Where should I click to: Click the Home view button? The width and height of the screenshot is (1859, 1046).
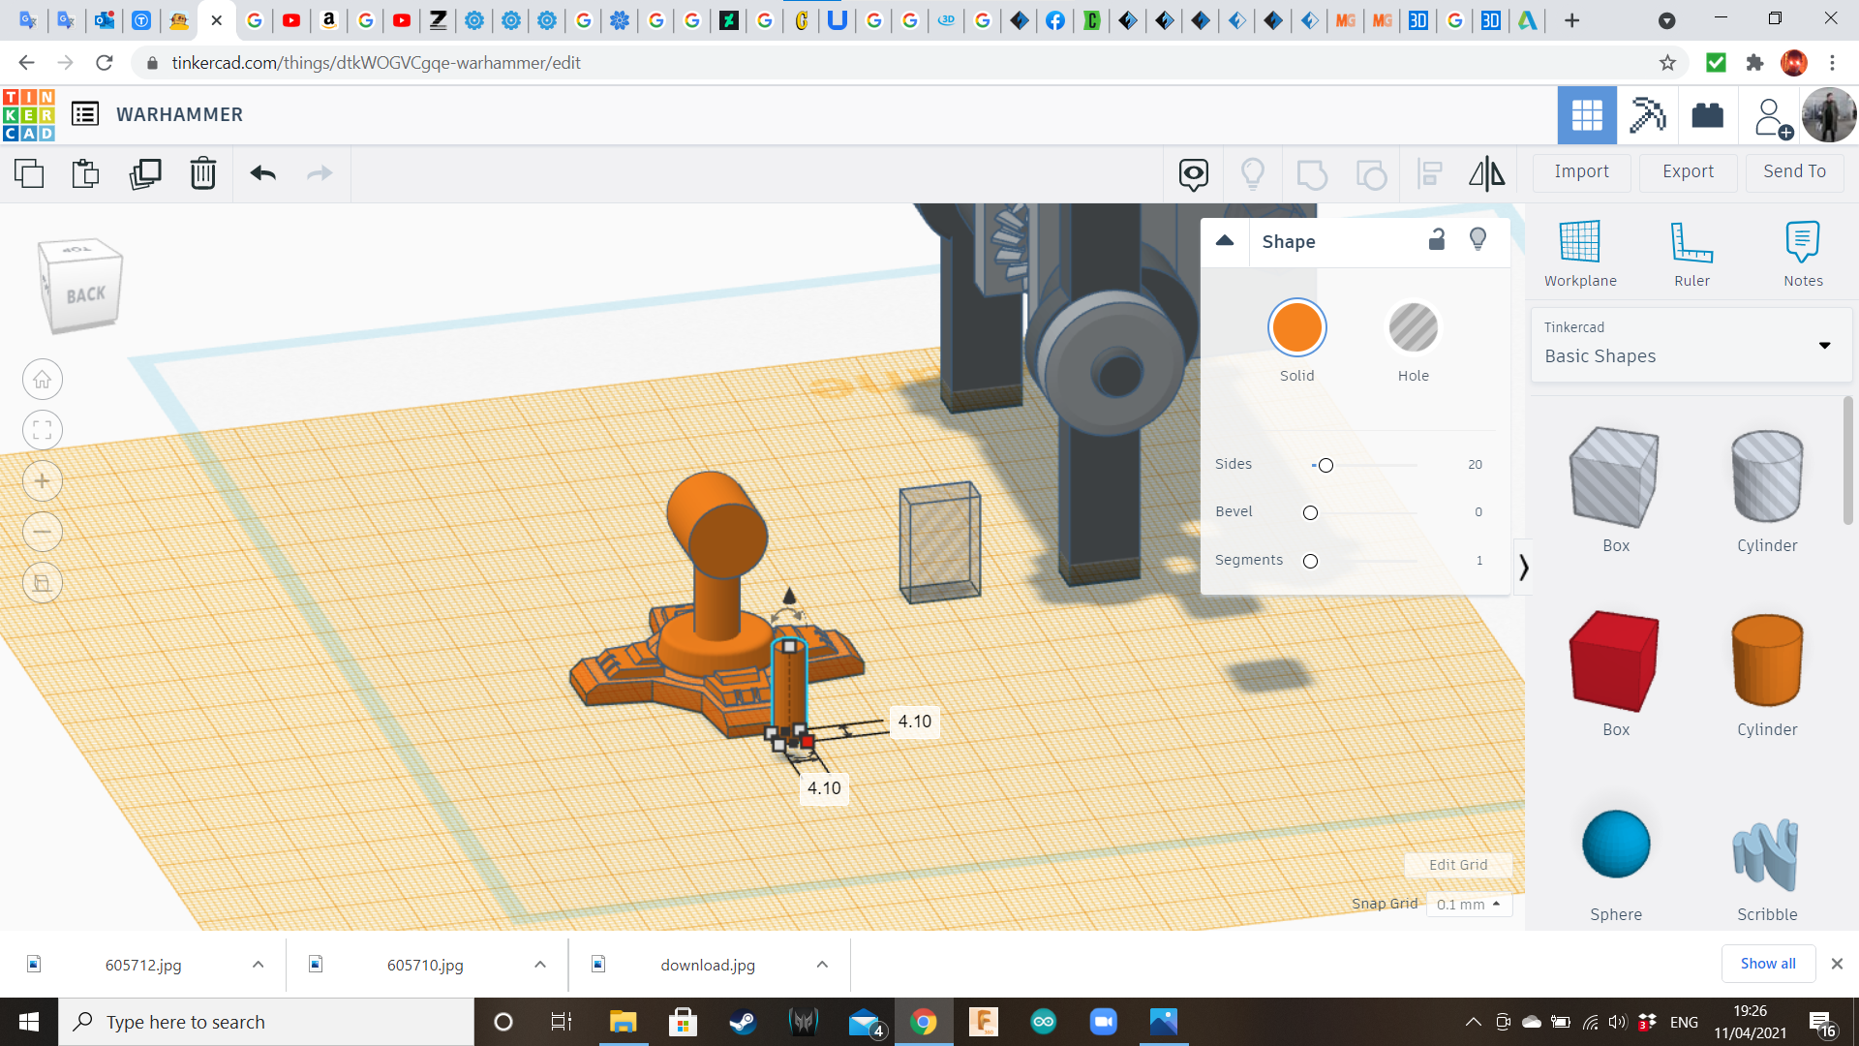43,380
